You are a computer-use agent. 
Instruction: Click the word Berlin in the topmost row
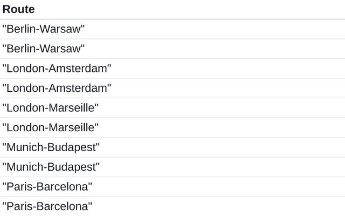point(19,29)
